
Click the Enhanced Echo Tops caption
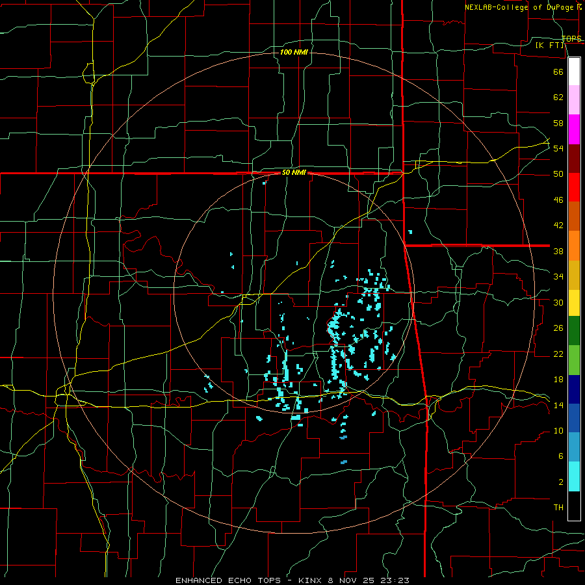(292, 580)
